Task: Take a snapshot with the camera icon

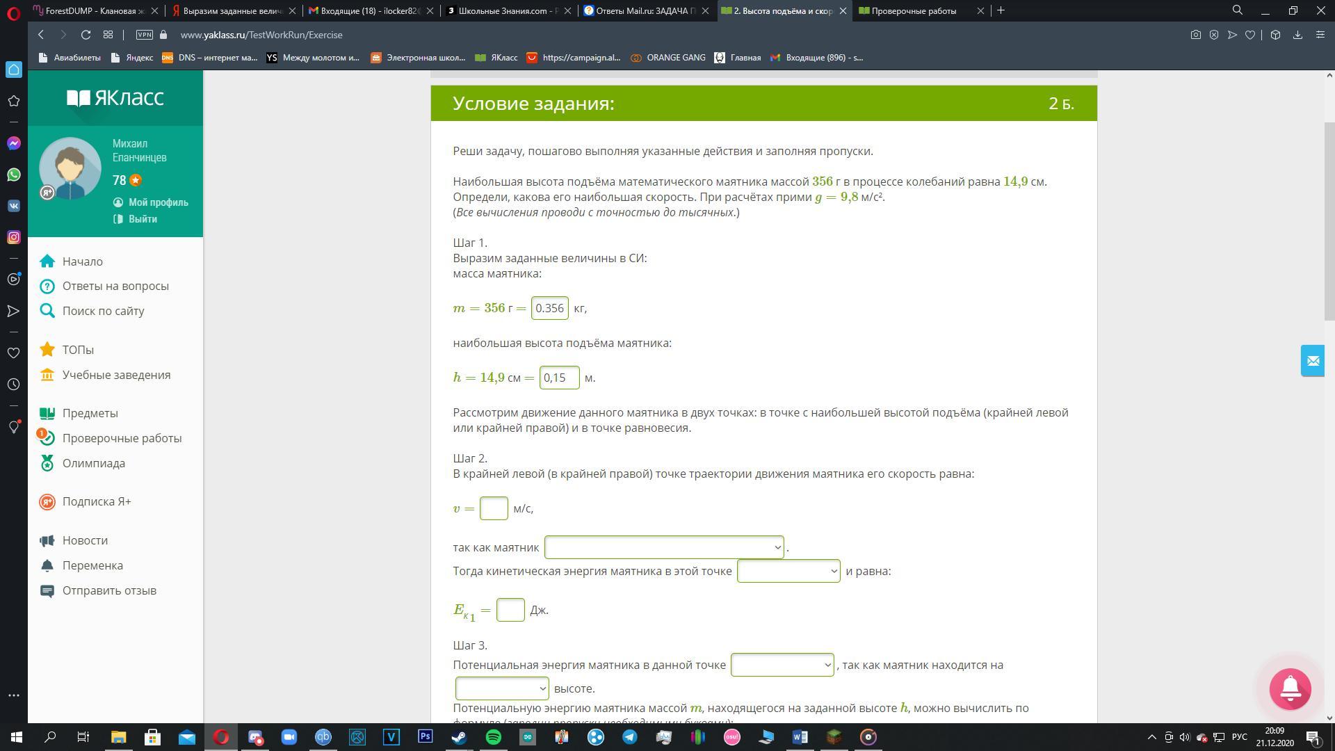Action: 1195,35
